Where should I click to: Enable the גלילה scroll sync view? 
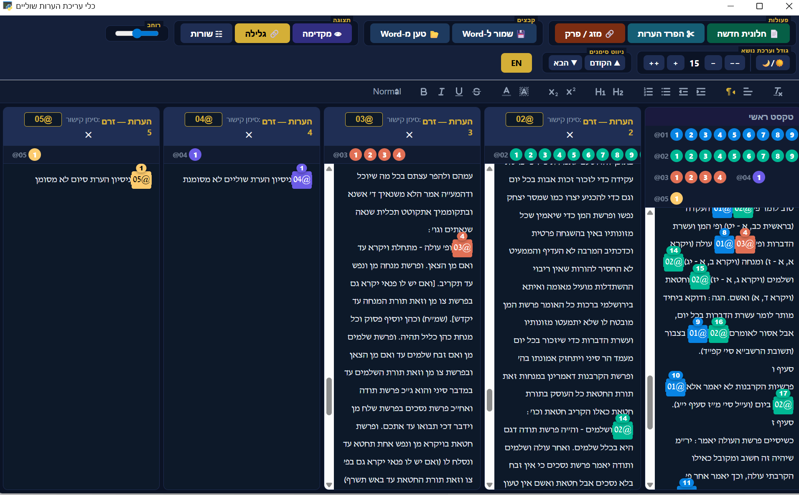tap(262, 34)
